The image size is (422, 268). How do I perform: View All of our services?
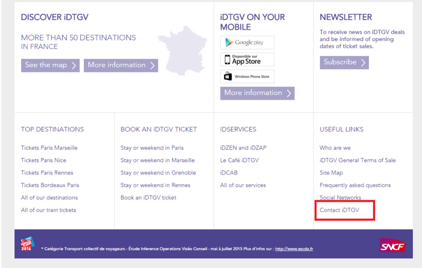point(243,185)
